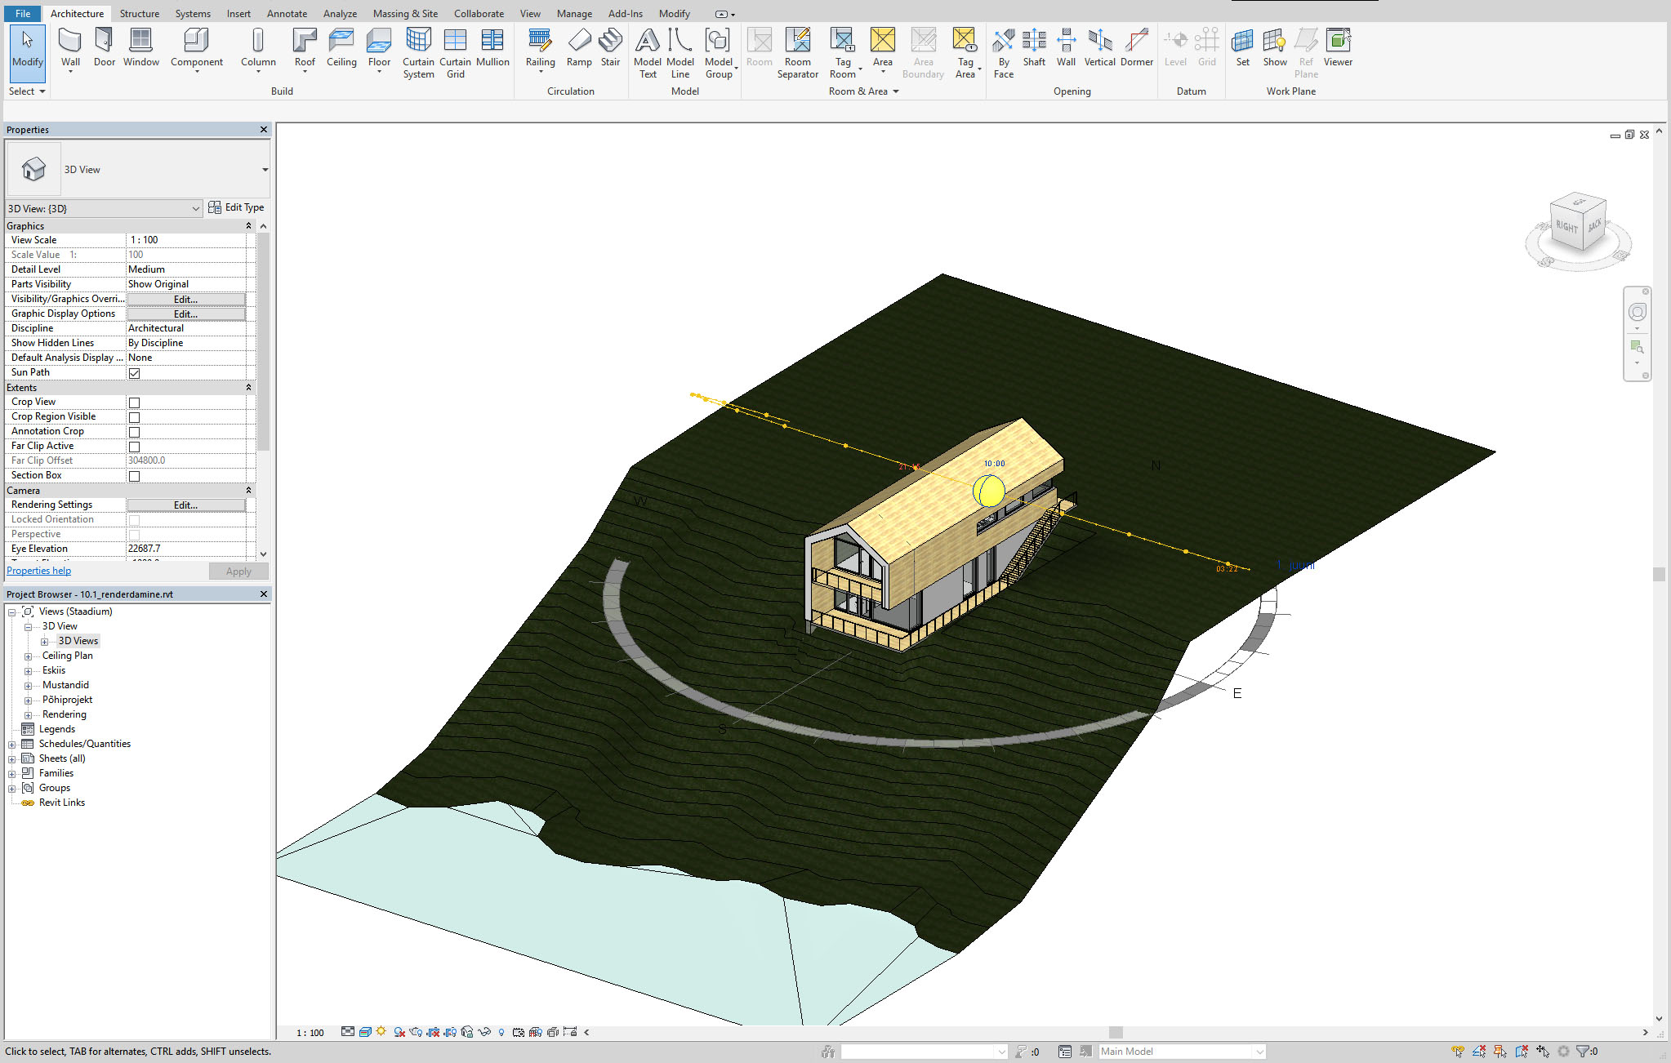Click the Edit Type button
This screenshot has width=1671, height=1063.
(236, 207)
